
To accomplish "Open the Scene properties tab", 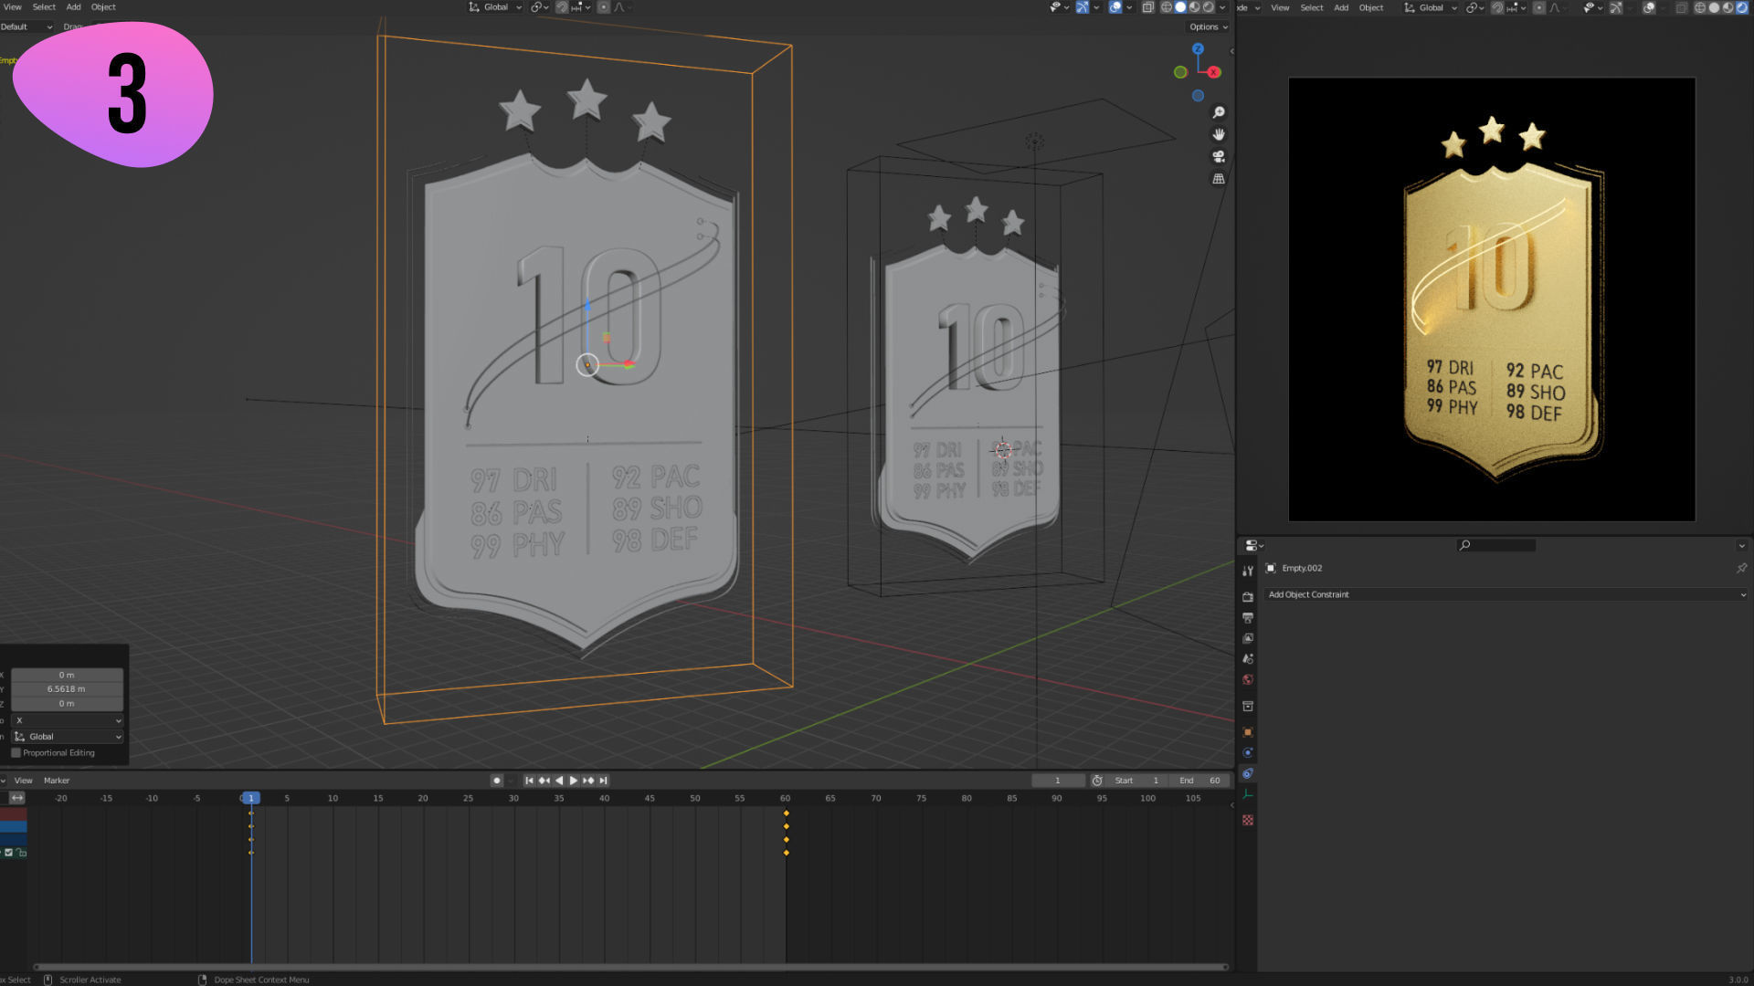I will 1247,658.
